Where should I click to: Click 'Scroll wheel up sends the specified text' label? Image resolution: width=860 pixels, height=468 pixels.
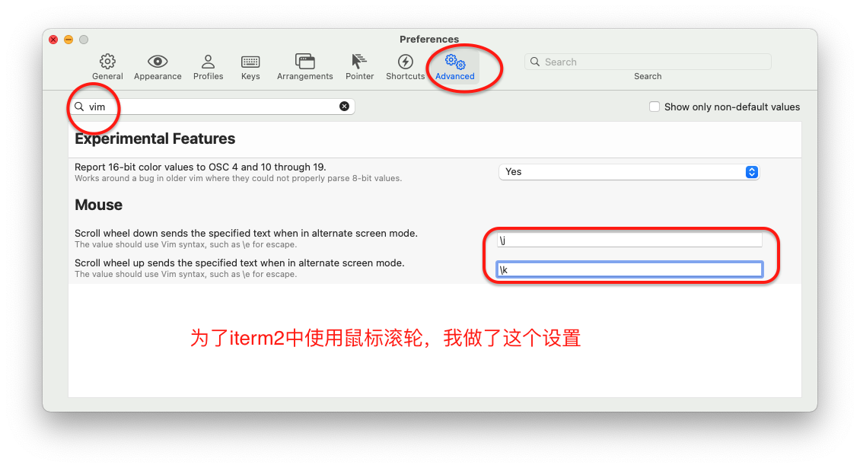click(240, 263)
